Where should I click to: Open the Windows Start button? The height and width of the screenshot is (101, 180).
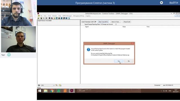pyautogui.click(x=40, y=91)
